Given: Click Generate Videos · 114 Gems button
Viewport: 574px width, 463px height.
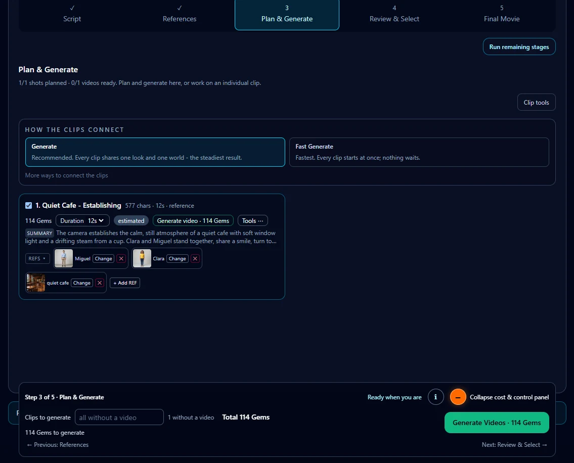Looking at the screenshot, I should [497, 423].
